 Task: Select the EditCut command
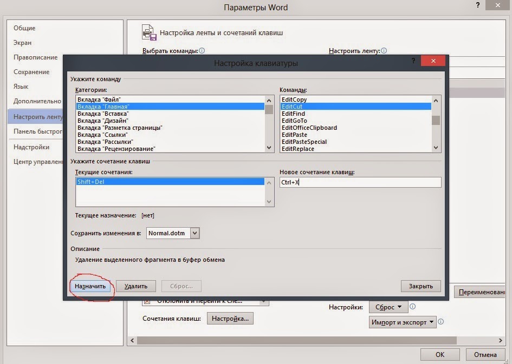click(355, 107)
